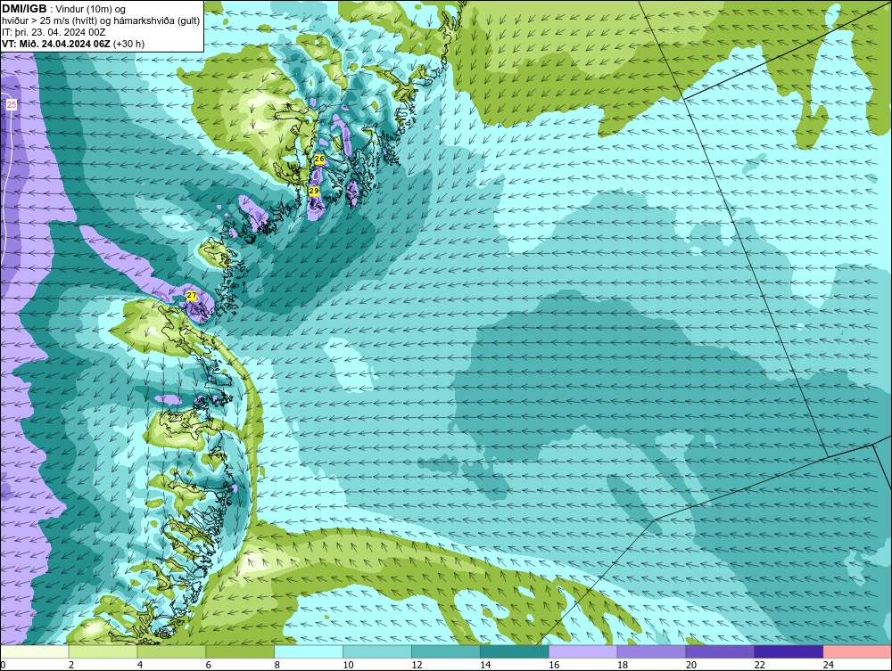Click the contour label 25
The height and width of the screenshot is (671, 892).
click(x=12, y=104)
